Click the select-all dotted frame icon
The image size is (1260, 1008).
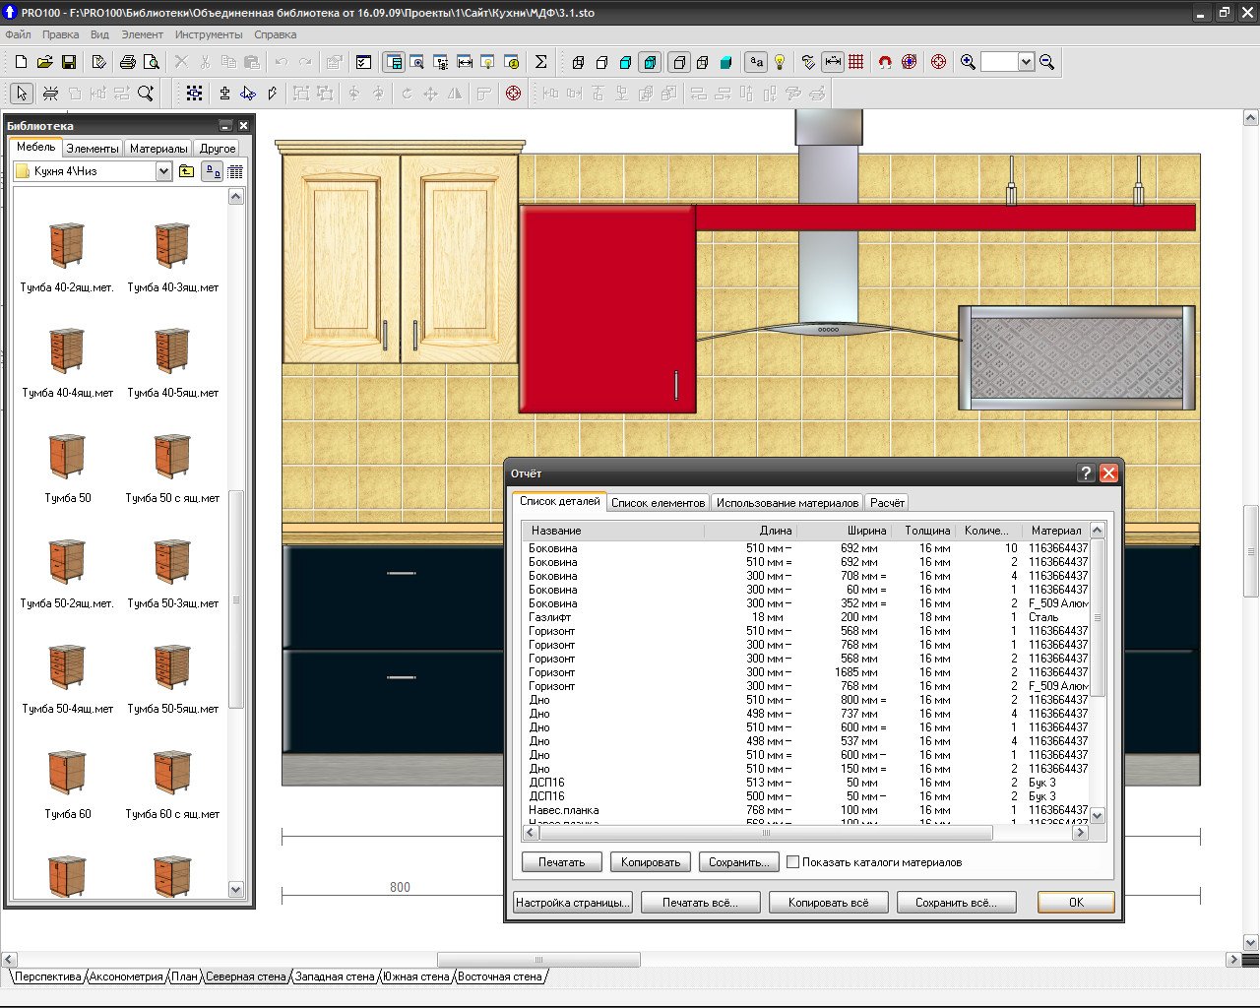pos(194,94)
